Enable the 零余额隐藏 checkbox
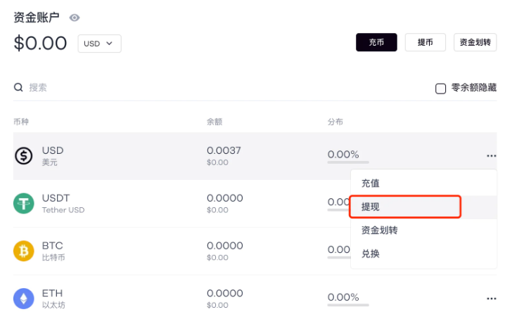Viewport: 512px width, 319px height. click(x=441, y=89)
